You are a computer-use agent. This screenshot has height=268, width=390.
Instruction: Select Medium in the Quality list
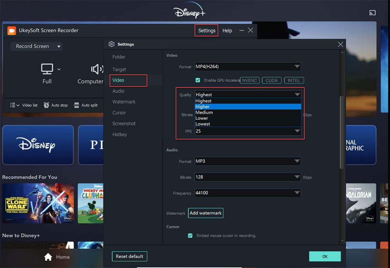click(204, 113)
